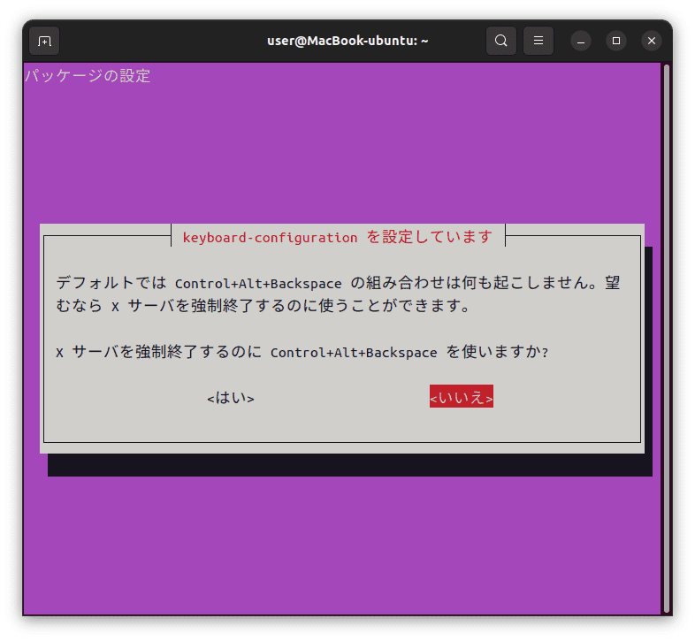
Task: Click the paragraph starting デフォルトでは
Action: coord(338,294)
